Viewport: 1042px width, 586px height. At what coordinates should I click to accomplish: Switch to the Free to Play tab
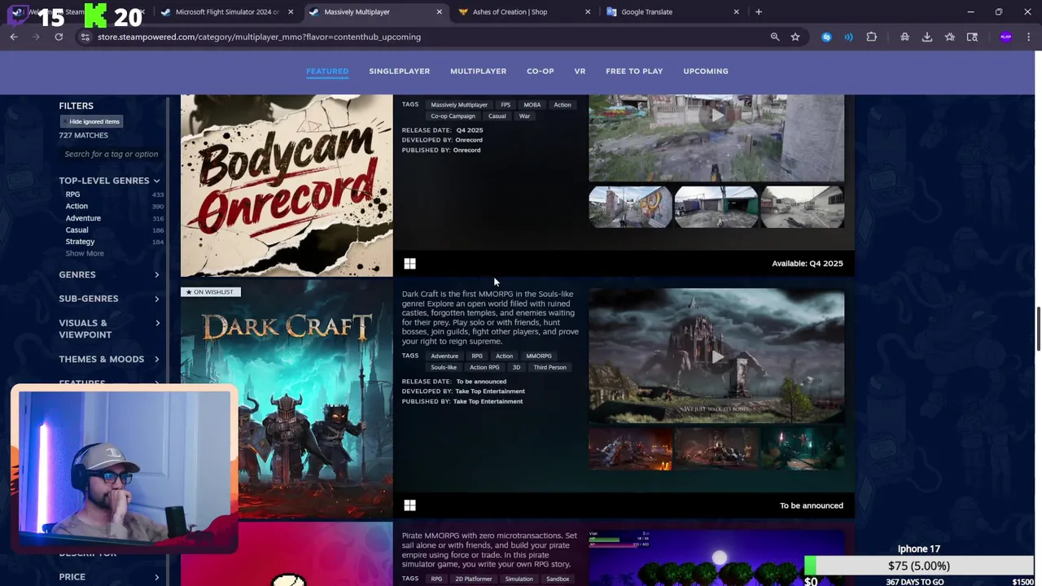[634, 71]
